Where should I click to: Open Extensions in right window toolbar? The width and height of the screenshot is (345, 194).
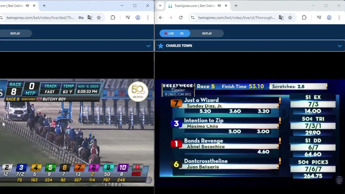[304, 18]
